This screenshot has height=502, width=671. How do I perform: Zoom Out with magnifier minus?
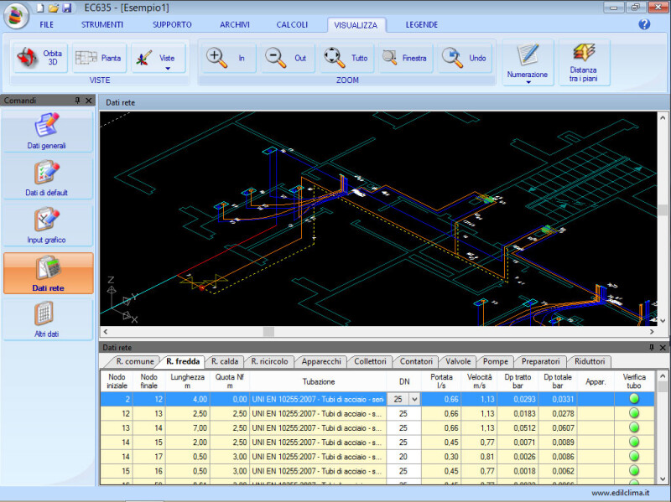click(x=288, y=58)
